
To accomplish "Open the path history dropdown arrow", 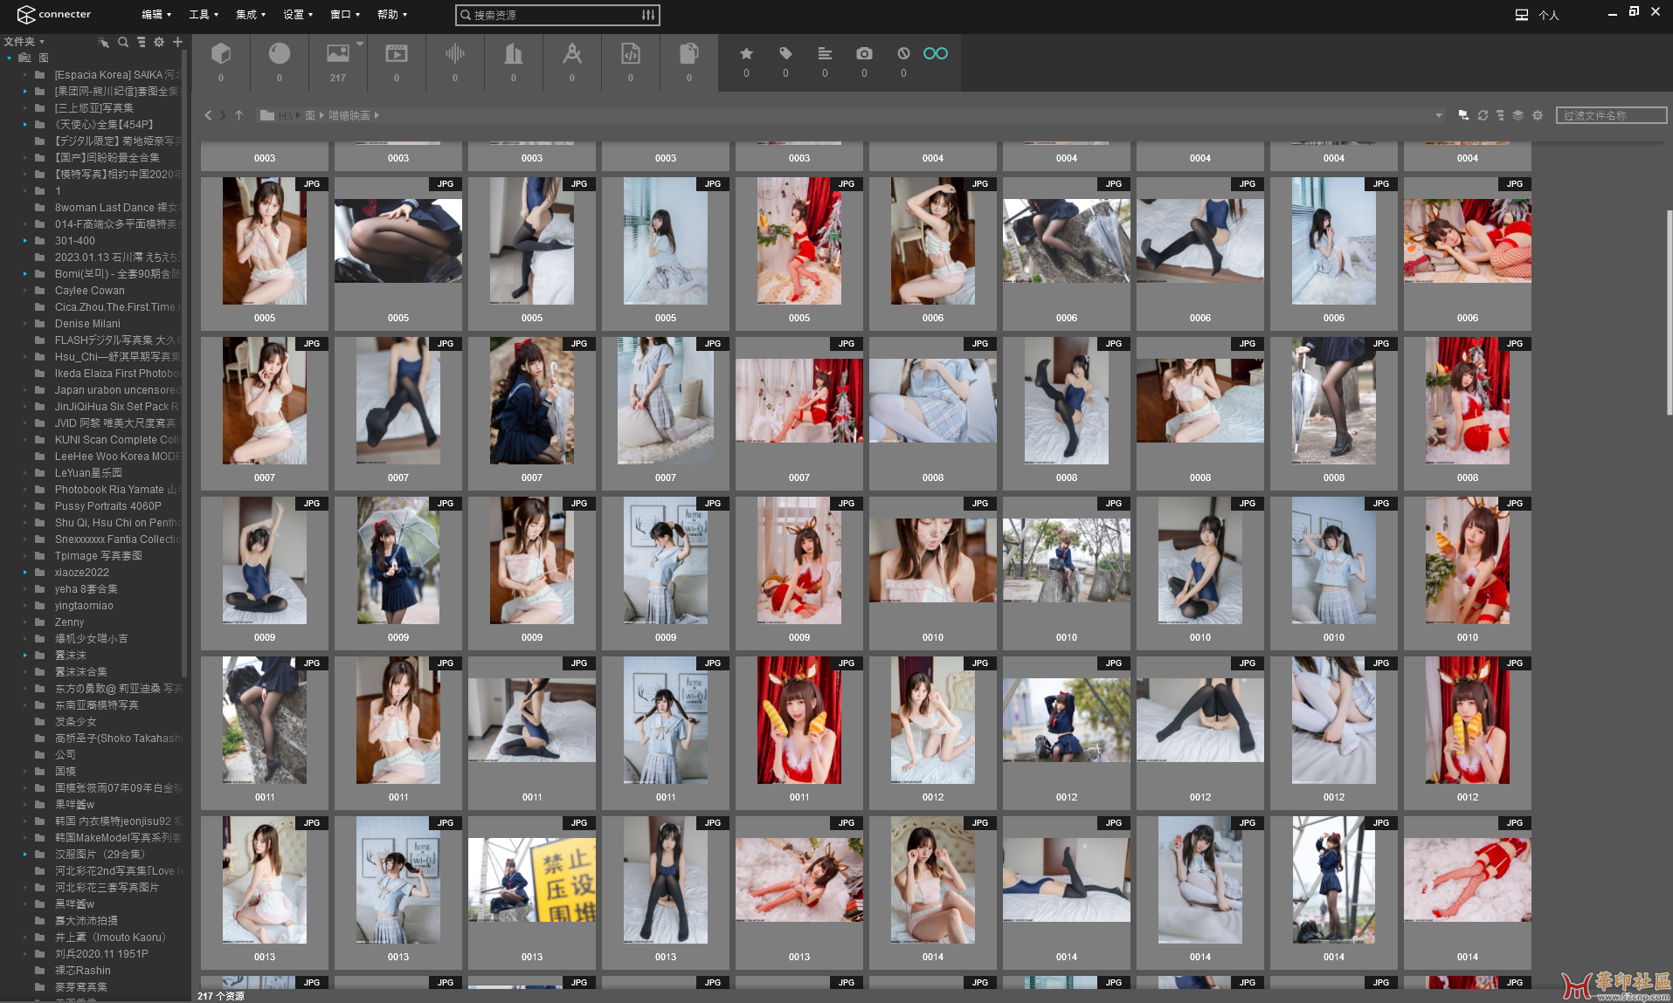I will pos(1438,115).
